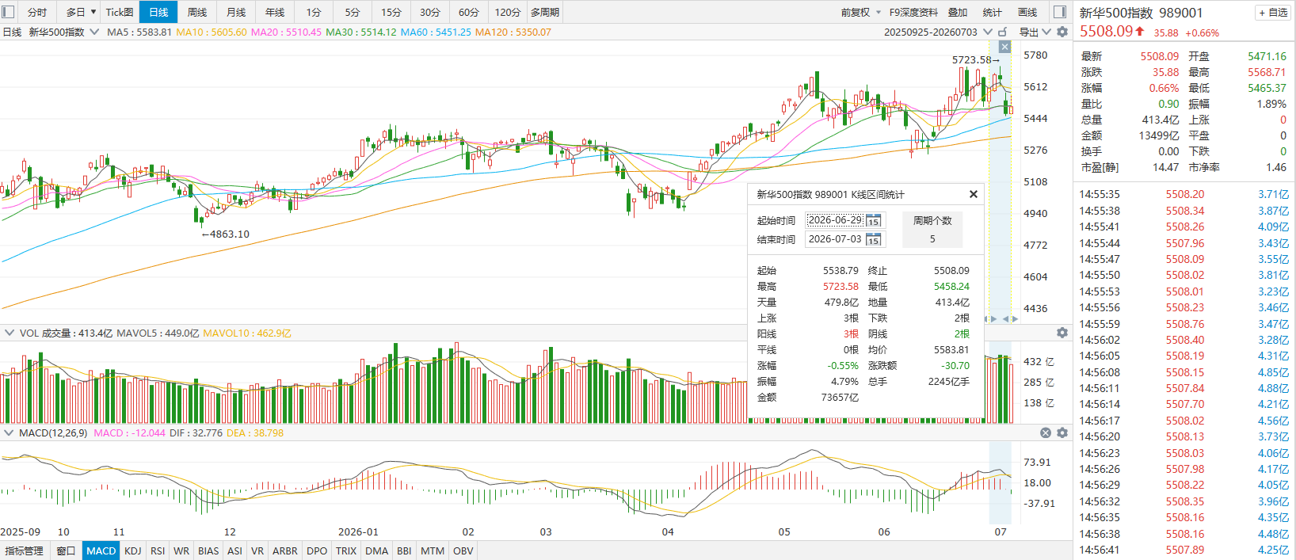This screenshot has width=1296, height=560.
Task: Select the KDJ indicator tab
Action: tap(133, 550)
